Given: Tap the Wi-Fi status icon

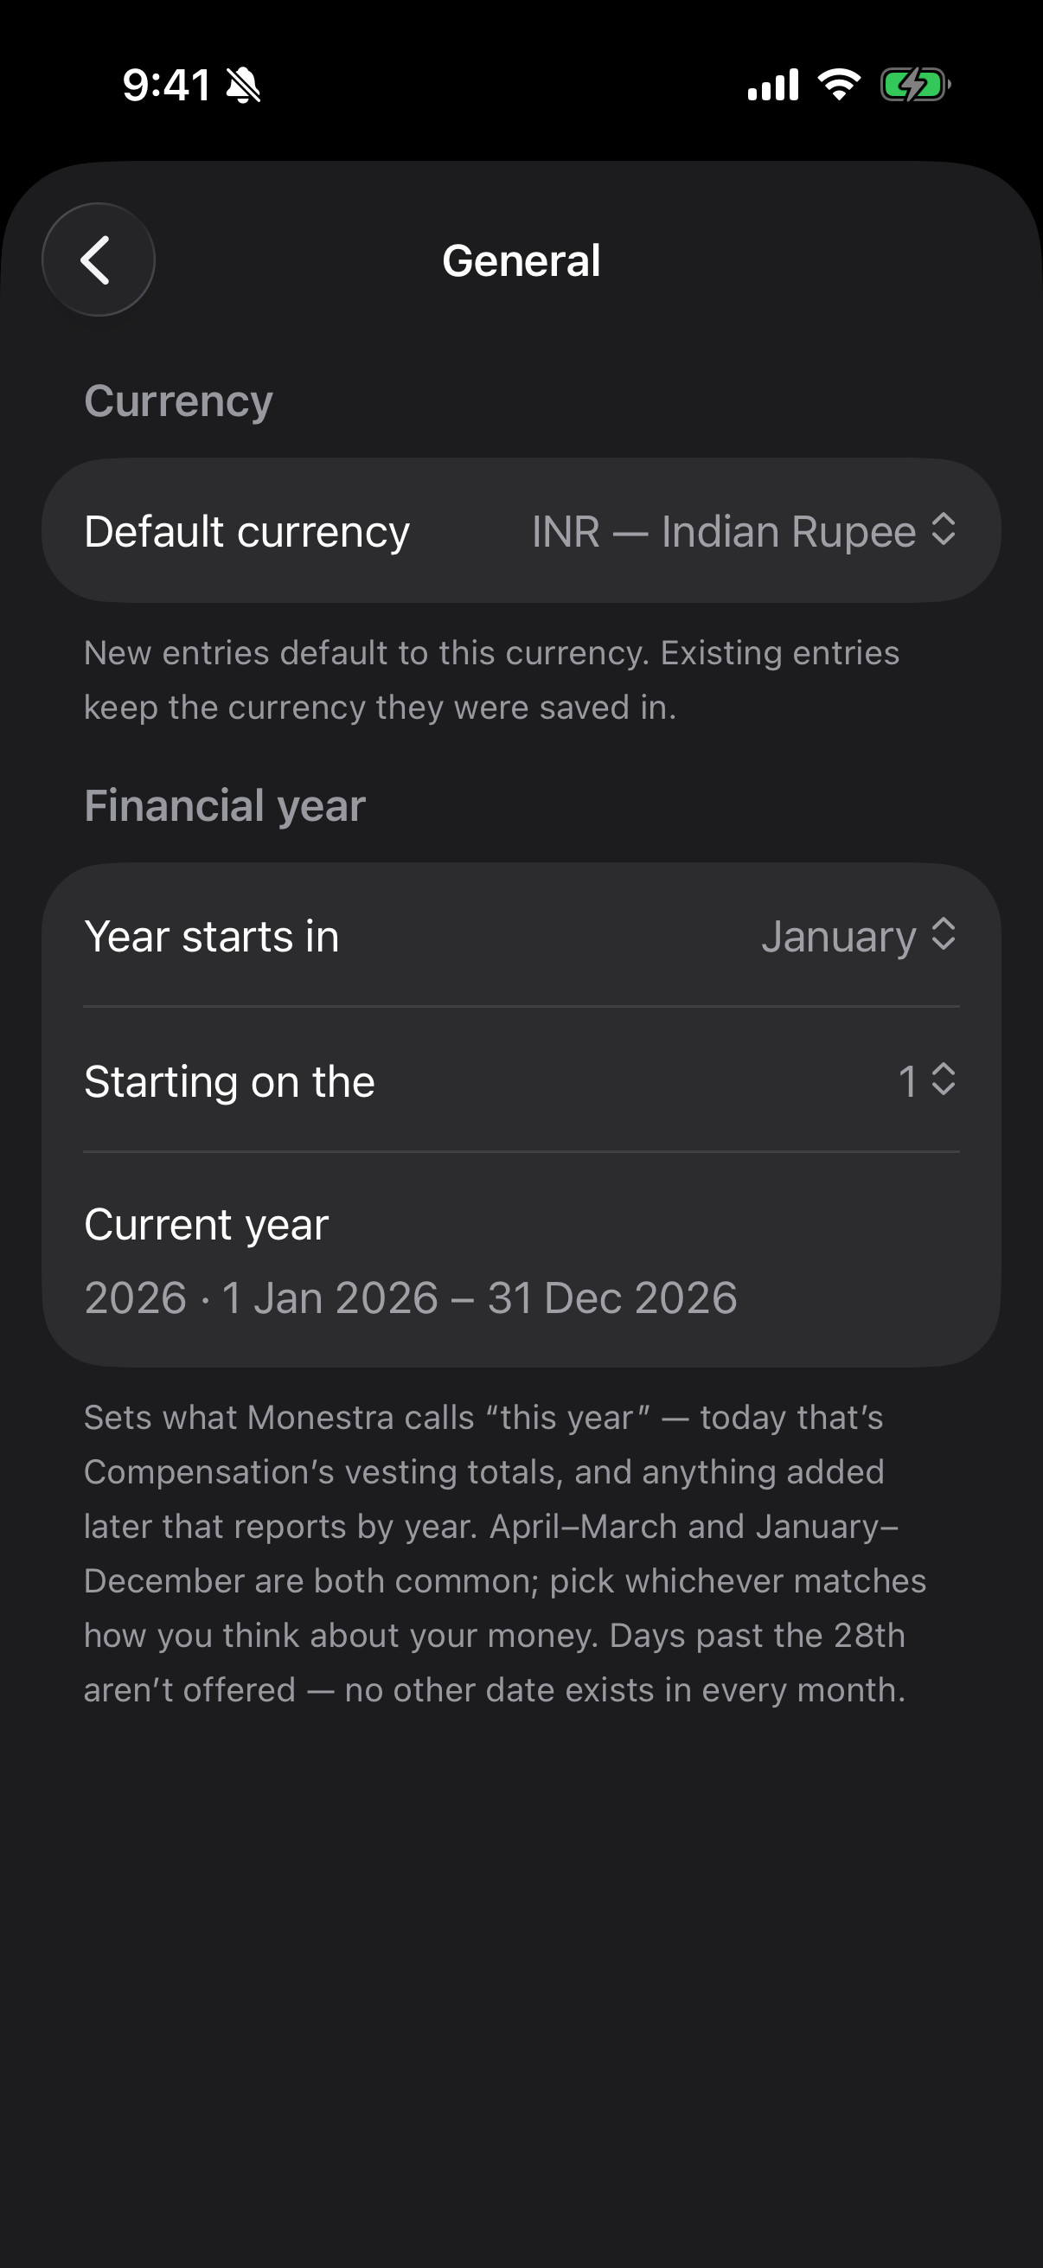Looking at the screenshot, I should coord(839,85).
